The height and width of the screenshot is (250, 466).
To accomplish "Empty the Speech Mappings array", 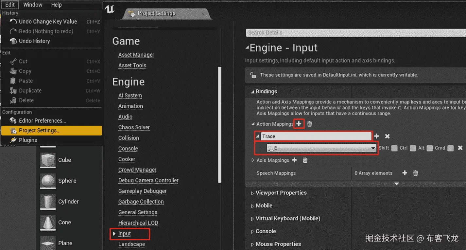I will [x=415, y=173].
